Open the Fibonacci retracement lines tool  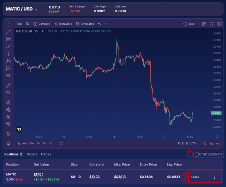[x=8, y=39]
